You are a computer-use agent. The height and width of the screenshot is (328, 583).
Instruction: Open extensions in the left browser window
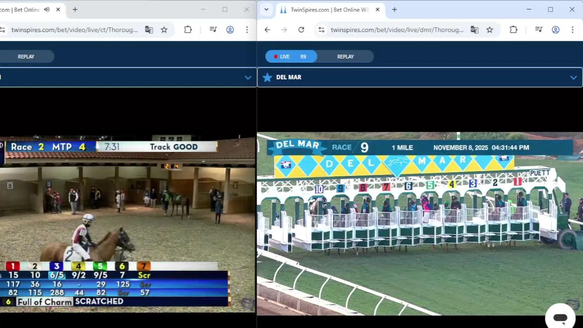point(188,30)
